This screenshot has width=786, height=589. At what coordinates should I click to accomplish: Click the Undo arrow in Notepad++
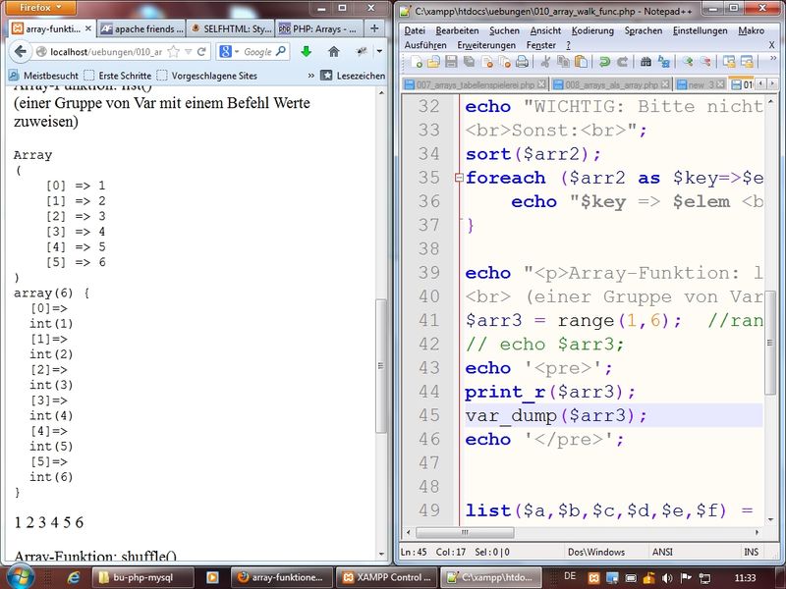[x=604, y=61]
